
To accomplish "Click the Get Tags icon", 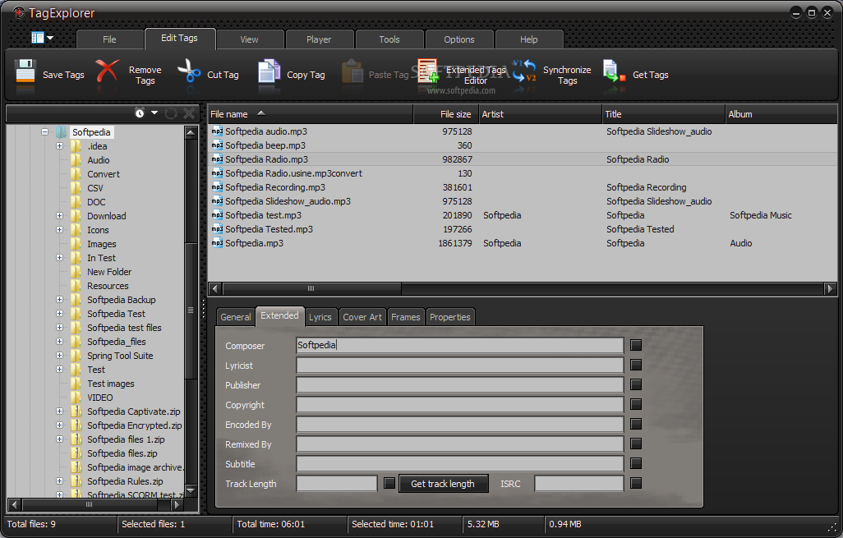I will coord(615,71).
